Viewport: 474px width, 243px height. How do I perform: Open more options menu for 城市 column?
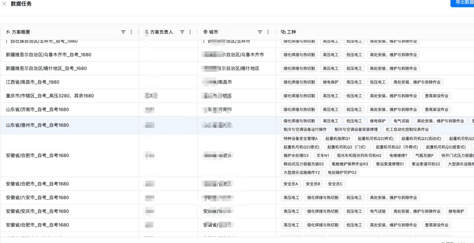click(268, 32)
